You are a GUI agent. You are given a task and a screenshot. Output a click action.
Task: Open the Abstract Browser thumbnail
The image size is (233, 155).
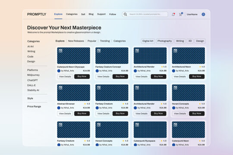click(x=73, y=93)
